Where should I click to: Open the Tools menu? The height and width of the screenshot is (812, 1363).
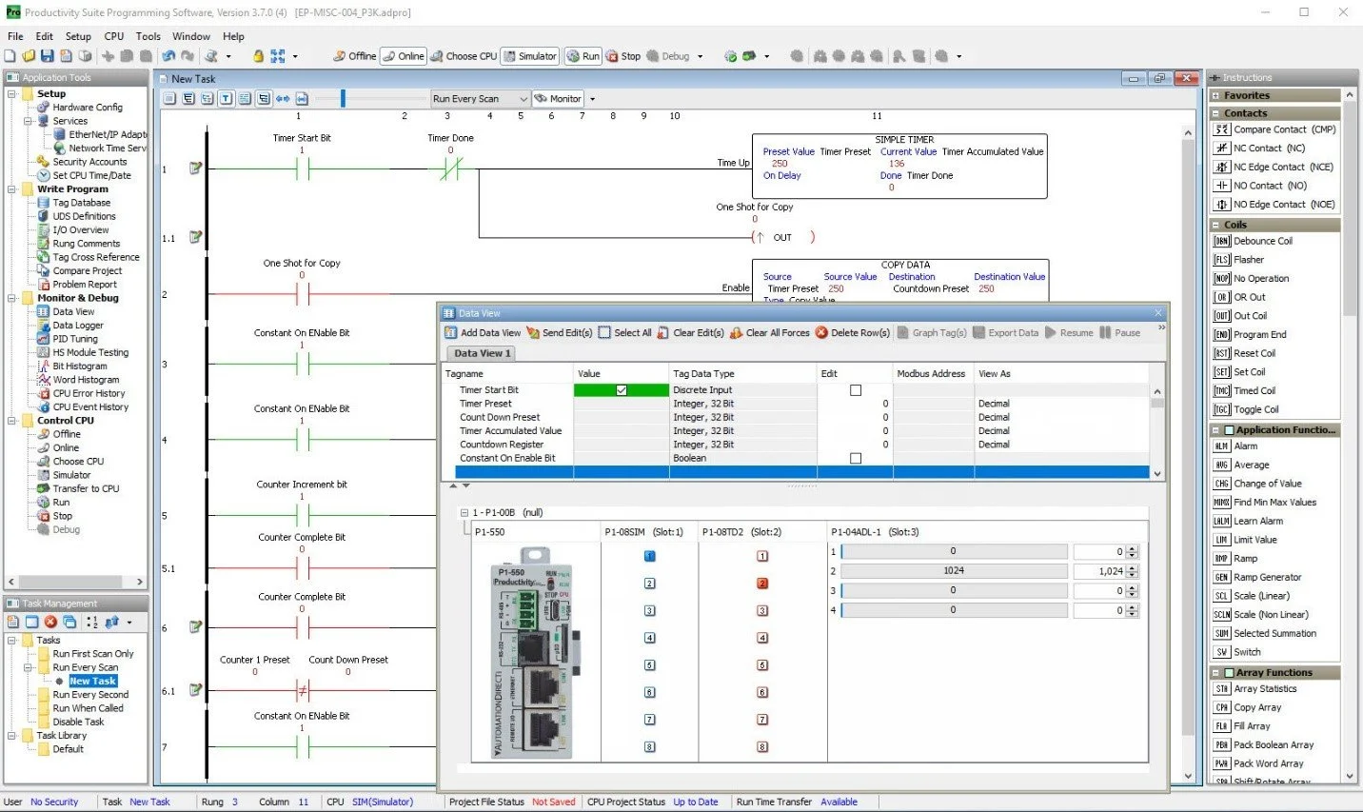148,36
